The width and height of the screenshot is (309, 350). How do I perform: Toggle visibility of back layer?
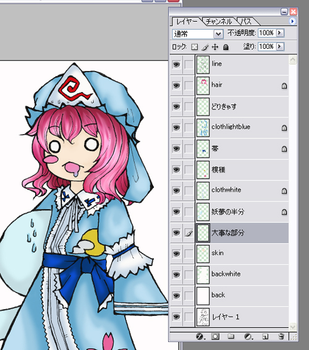(176, 296)
